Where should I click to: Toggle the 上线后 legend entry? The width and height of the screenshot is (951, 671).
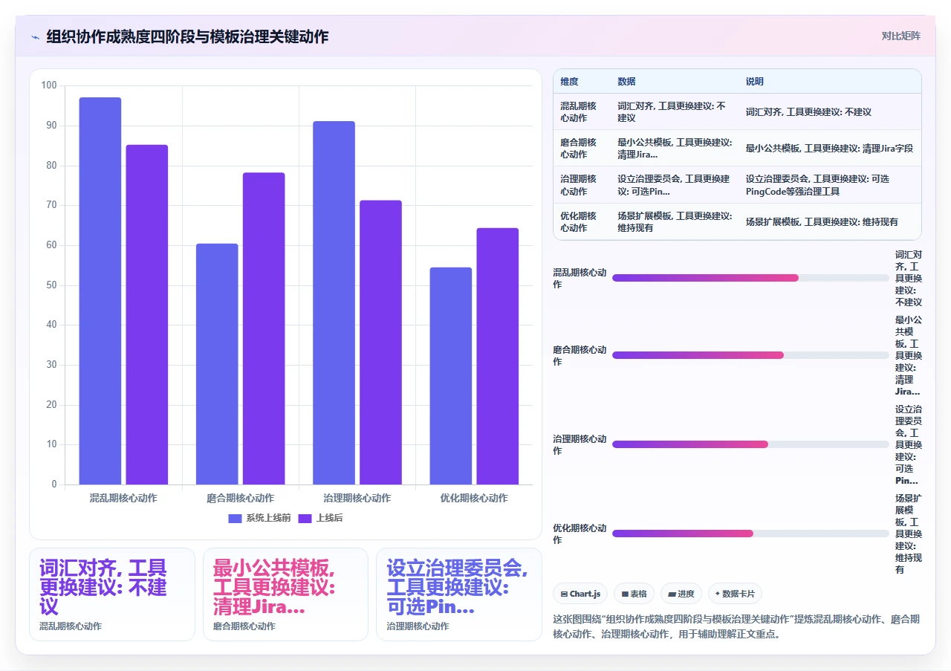320,518
